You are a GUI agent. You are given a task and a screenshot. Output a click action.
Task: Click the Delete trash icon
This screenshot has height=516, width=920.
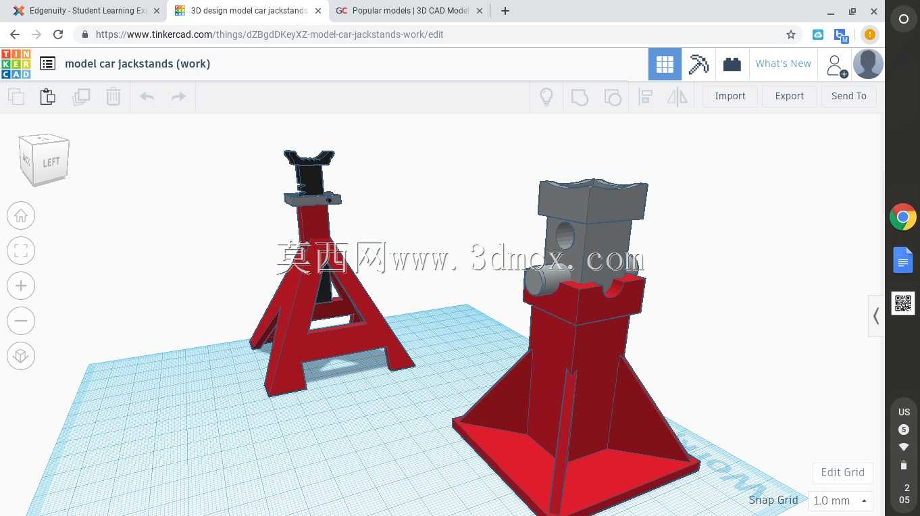click(x=113, y=97)
